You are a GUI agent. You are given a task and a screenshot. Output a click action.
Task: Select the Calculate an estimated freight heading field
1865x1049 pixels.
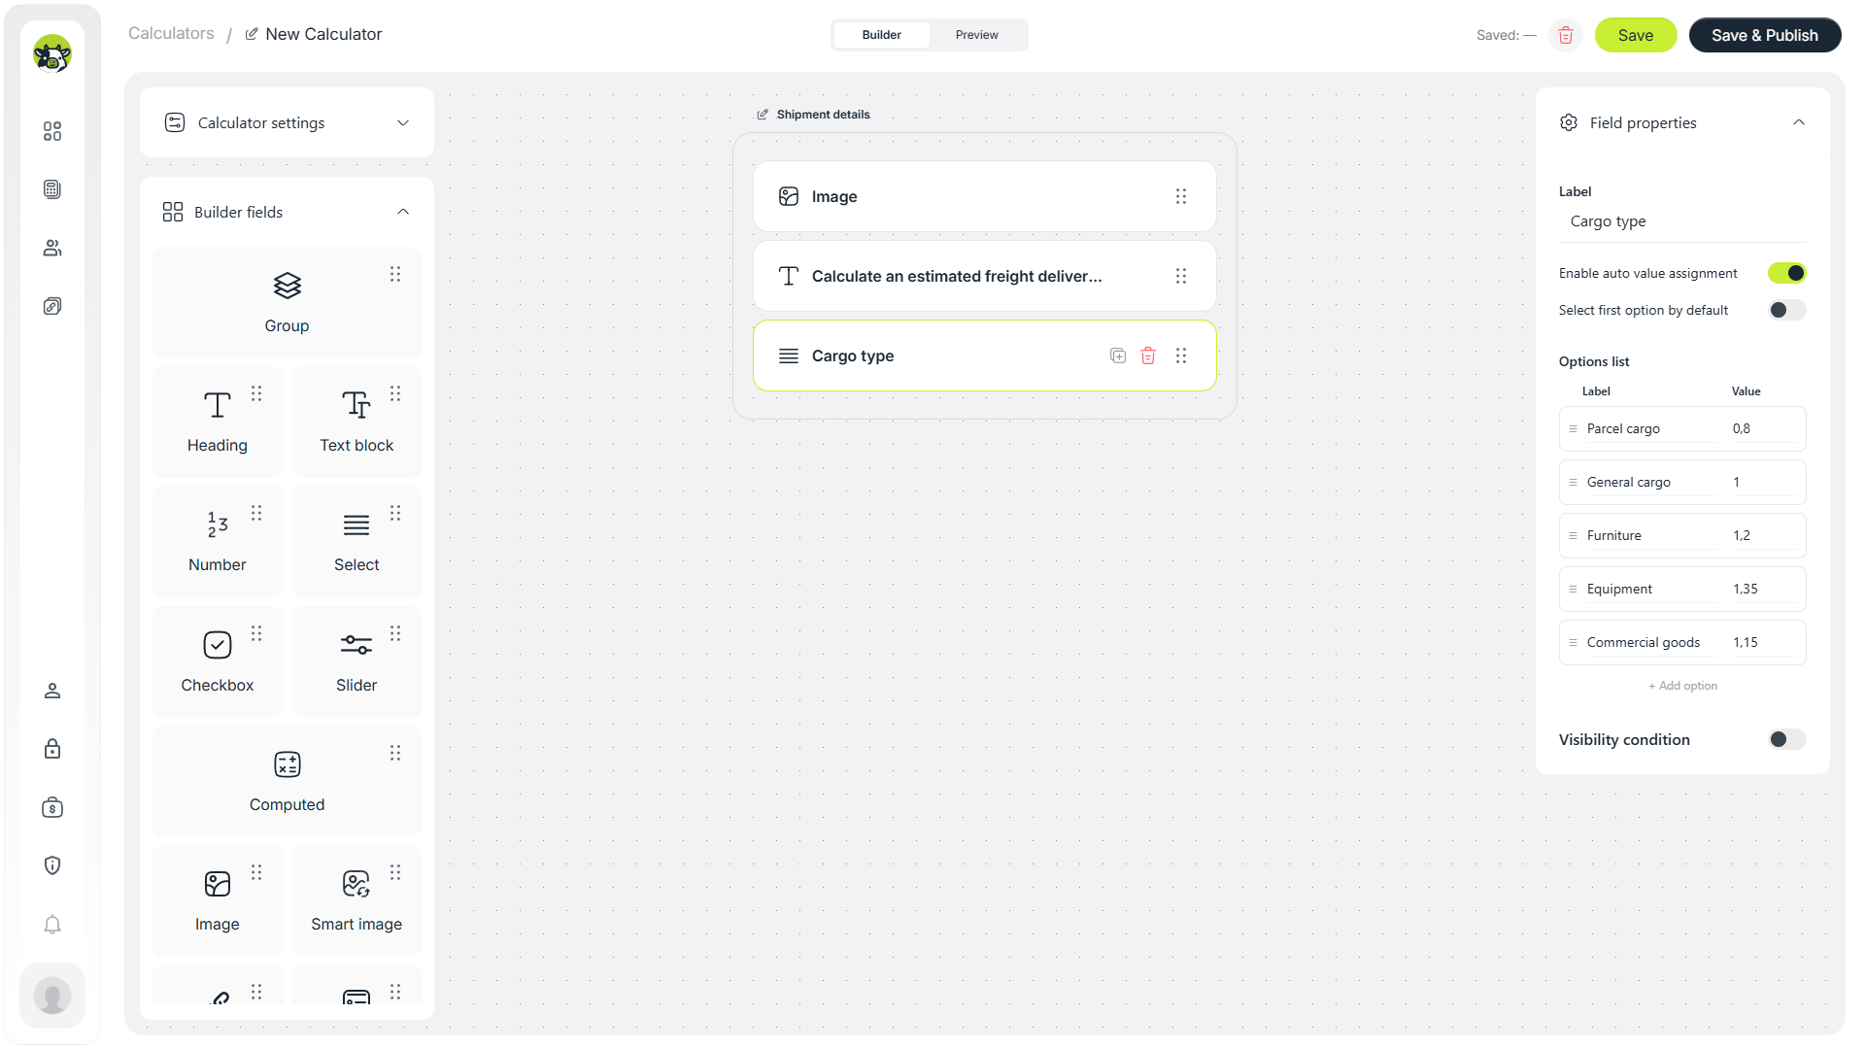pyautogui.click(x=984, y=276)
